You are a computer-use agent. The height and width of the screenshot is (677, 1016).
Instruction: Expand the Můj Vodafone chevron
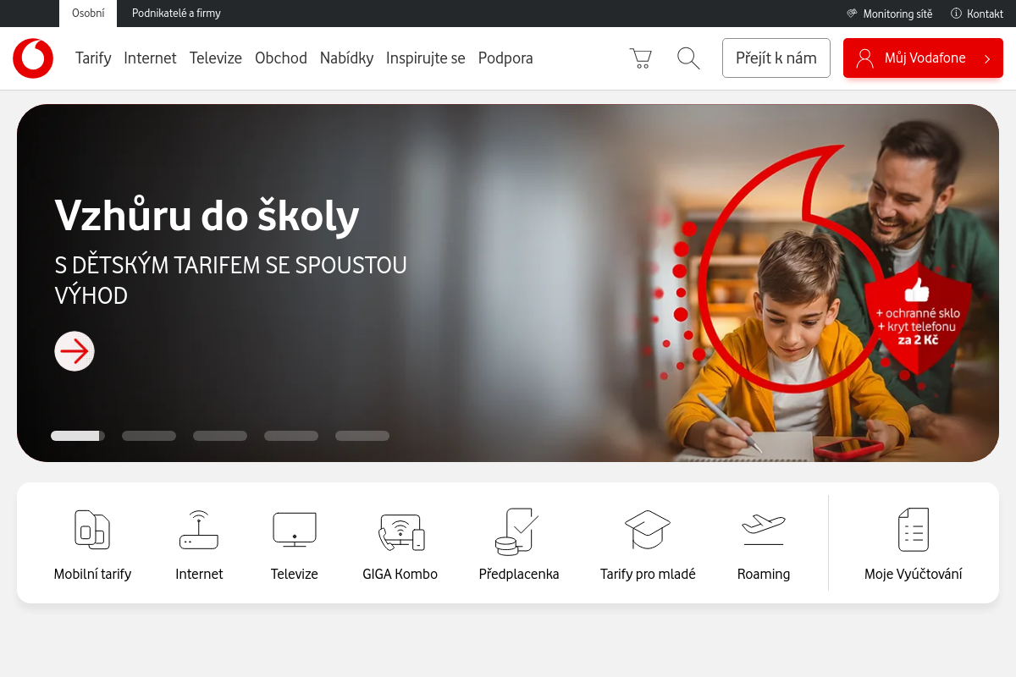[987, 58]
